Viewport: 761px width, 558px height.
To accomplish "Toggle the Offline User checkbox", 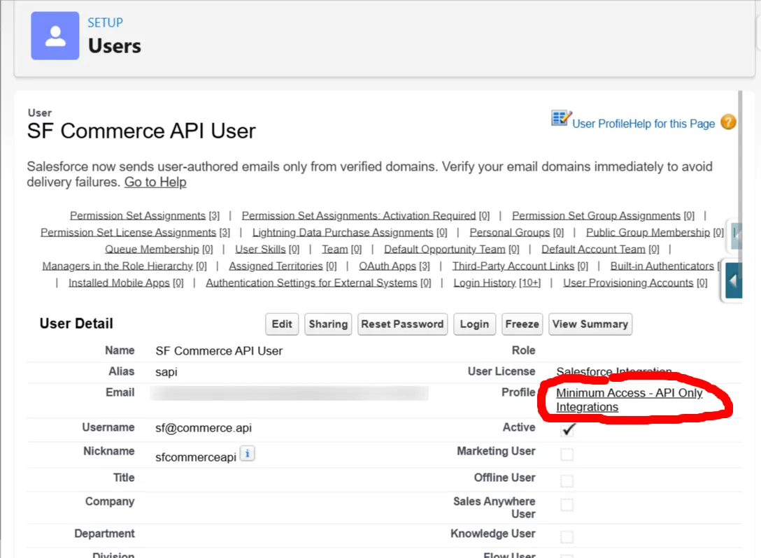I will (567, 481).
